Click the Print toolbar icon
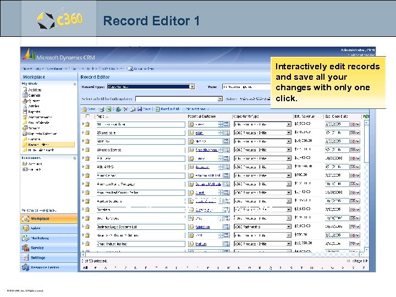The height and width of the screenshot is (297, 396). point(102,109)
